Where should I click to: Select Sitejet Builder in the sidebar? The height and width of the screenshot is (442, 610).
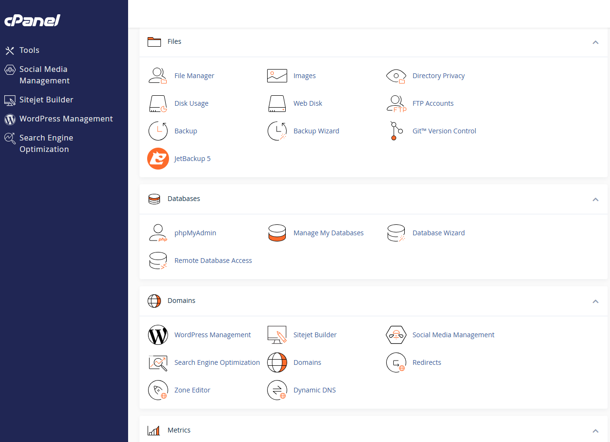pyautogui.click(x=46, y=100)
